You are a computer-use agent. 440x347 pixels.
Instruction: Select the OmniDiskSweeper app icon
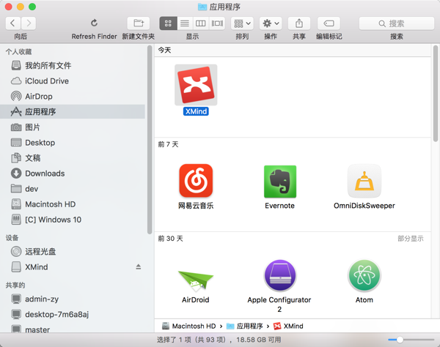coord(364,181)
